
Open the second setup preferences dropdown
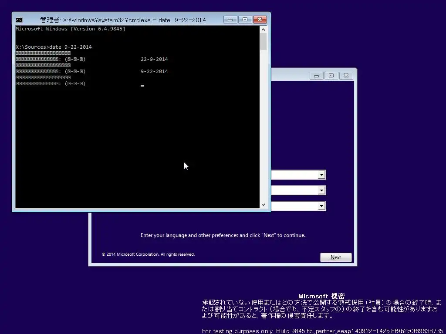(x=321, y=190)
